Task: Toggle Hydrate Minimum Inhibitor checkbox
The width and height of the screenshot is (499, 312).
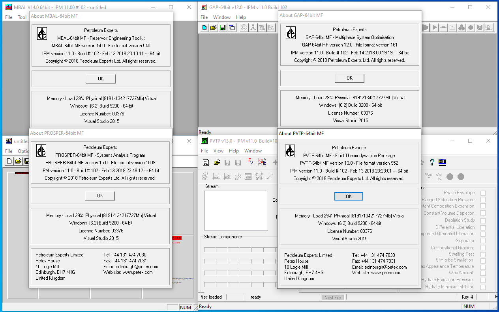Action: (x=483, y=287)
